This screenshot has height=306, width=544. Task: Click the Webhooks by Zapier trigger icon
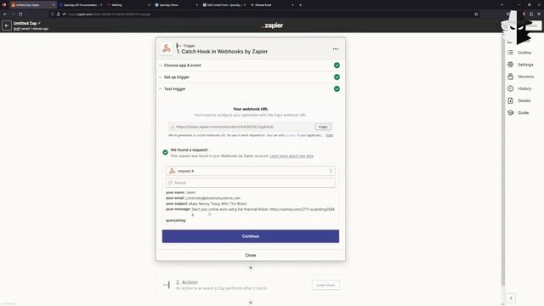(167, 48)
